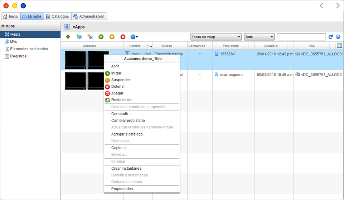Open MVs in the Mi nube sidebar

point(14,42)
